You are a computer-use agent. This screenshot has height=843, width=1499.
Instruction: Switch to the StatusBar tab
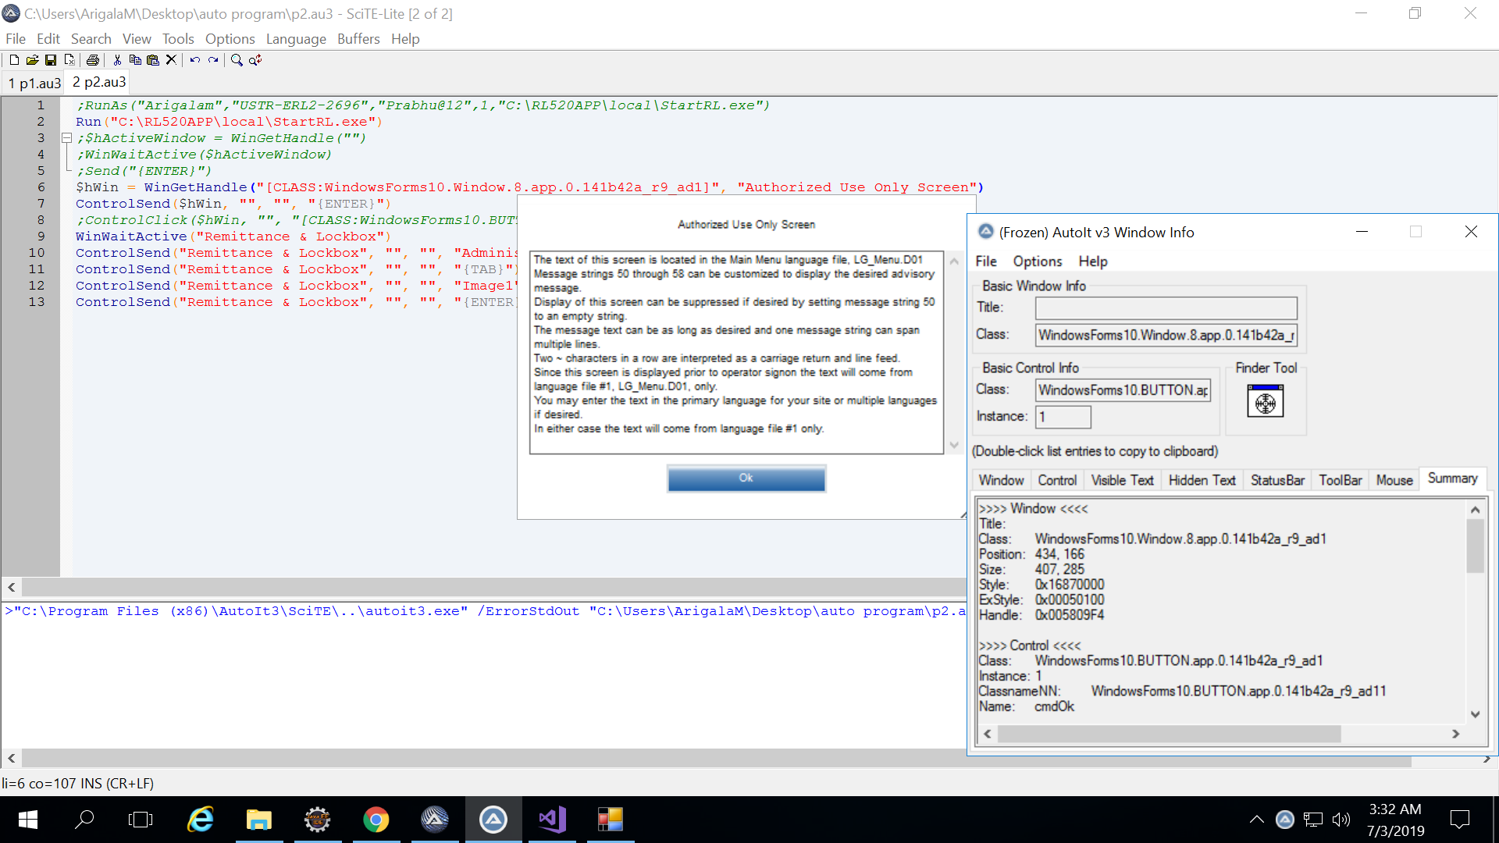pyautogui.click(x=1277, y=480)
